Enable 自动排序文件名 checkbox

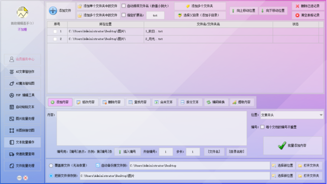pos(124,6)
